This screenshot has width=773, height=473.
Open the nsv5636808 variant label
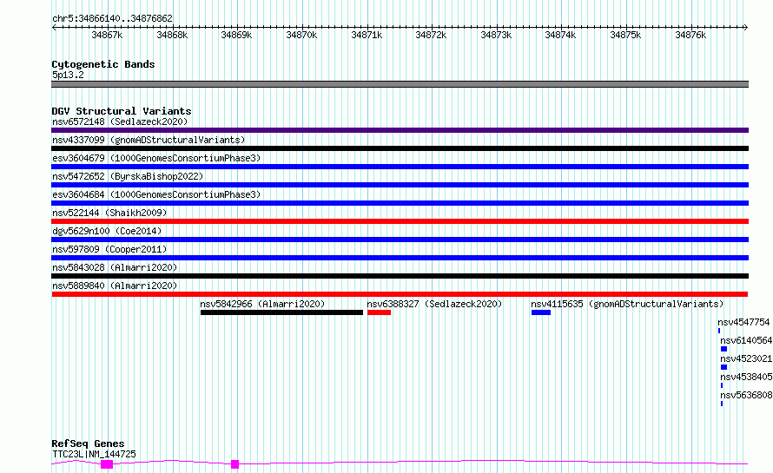(746, 395)
